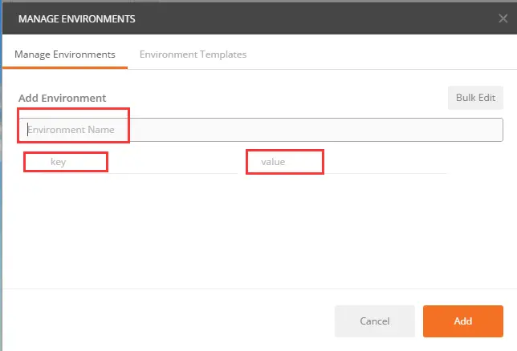Select the Manage Environments tab
Image resolution: width=517 pixels, height=351 pixels.
pos(65,54)
